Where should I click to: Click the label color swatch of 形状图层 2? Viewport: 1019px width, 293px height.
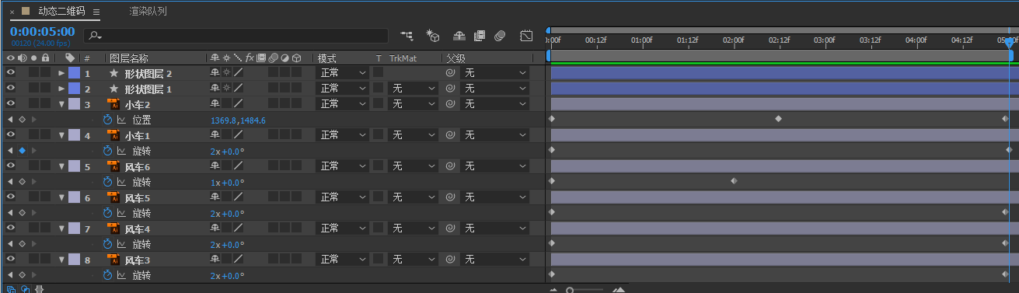[75, 73]
